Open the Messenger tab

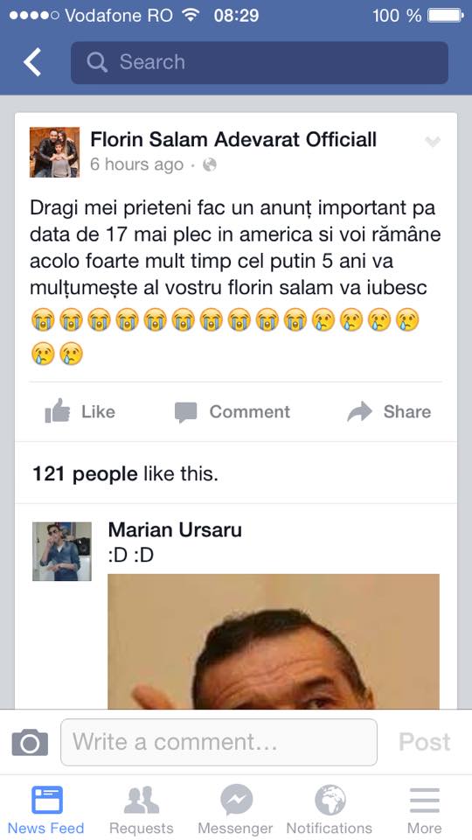(x=235, y=809)
